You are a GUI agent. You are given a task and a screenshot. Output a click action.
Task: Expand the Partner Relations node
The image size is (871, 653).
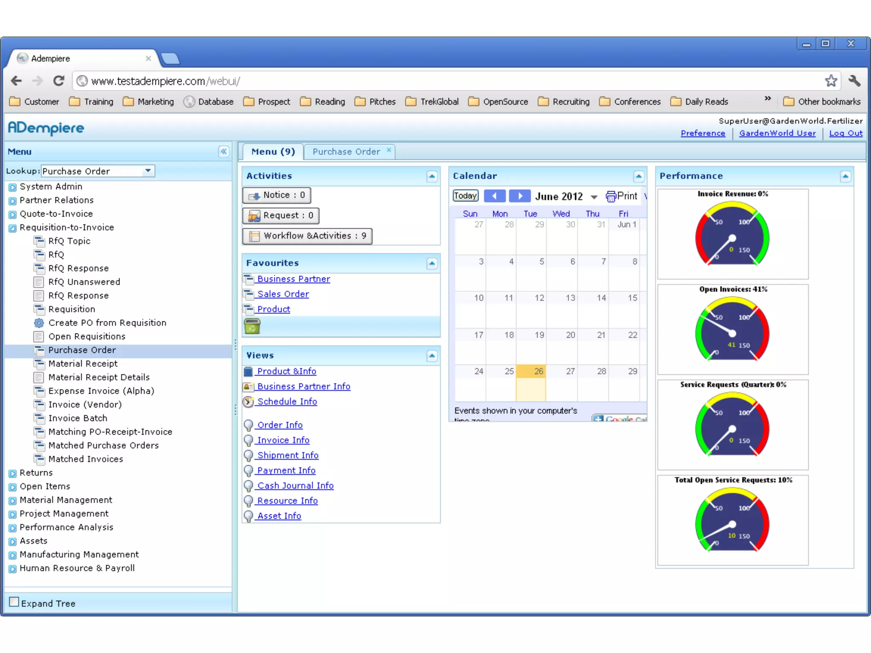(13, 201)
